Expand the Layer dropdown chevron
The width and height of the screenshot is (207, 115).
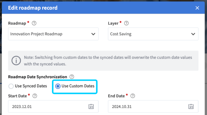point(193,34)
